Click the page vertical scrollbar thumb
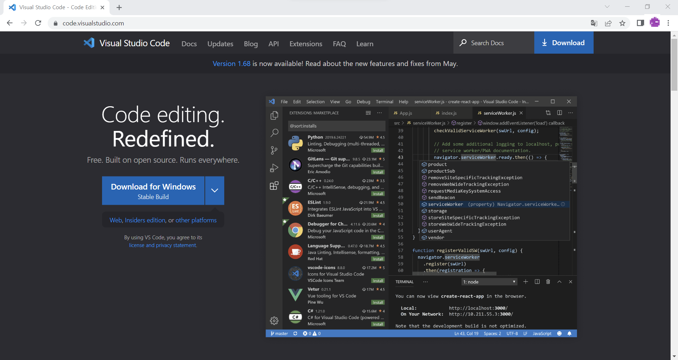Viewport: 678px width, 360px height. [x=674, y=64]
